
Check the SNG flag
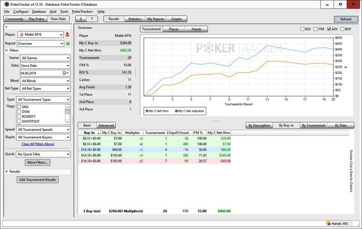(x=19, y=107)
